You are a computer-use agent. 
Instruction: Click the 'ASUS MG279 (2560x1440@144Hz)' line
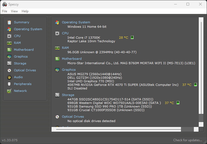(94, 74)
